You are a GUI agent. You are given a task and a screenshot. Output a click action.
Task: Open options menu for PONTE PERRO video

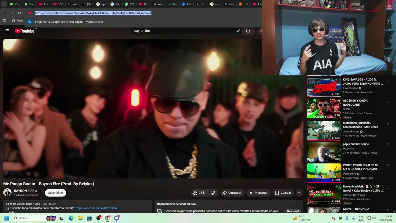[x=388, y=166]
